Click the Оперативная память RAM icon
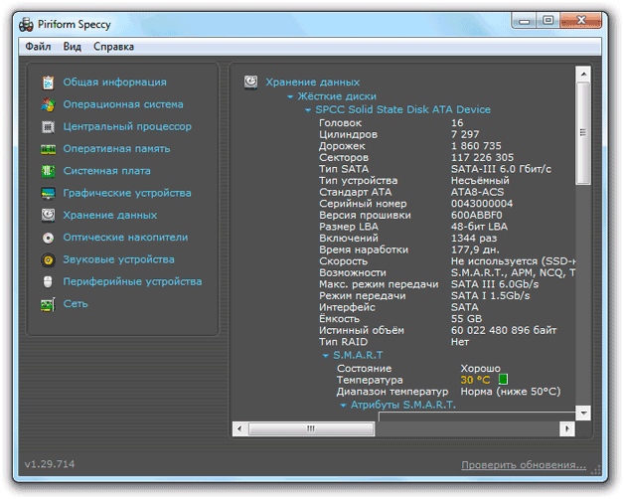 [x=48, y=149]
